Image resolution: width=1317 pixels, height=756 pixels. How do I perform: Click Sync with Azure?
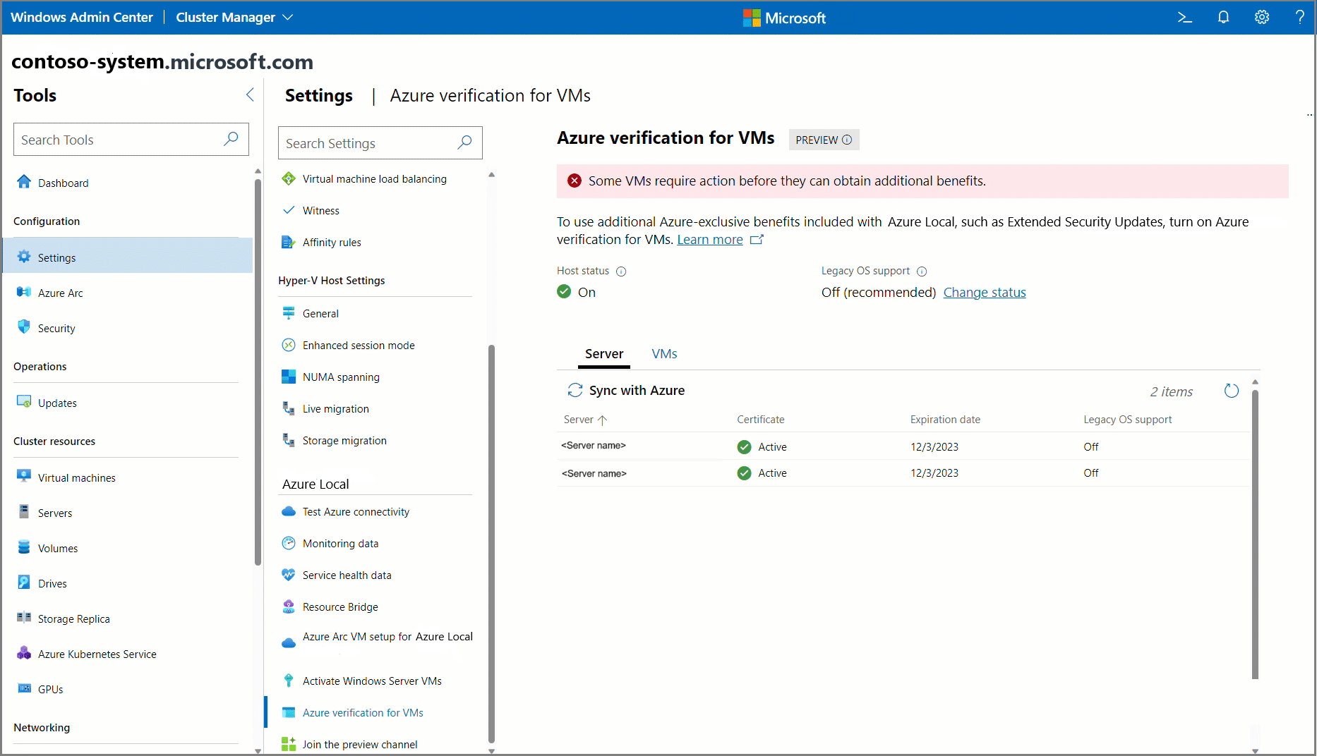(x=626, y=391)
